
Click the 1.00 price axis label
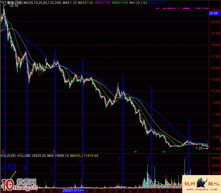(216, 148)
